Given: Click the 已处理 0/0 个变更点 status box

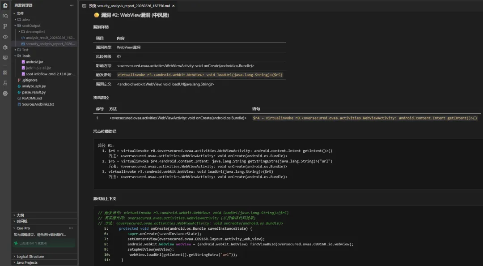Looking at the screenshot, I should [x=44, y=243].
